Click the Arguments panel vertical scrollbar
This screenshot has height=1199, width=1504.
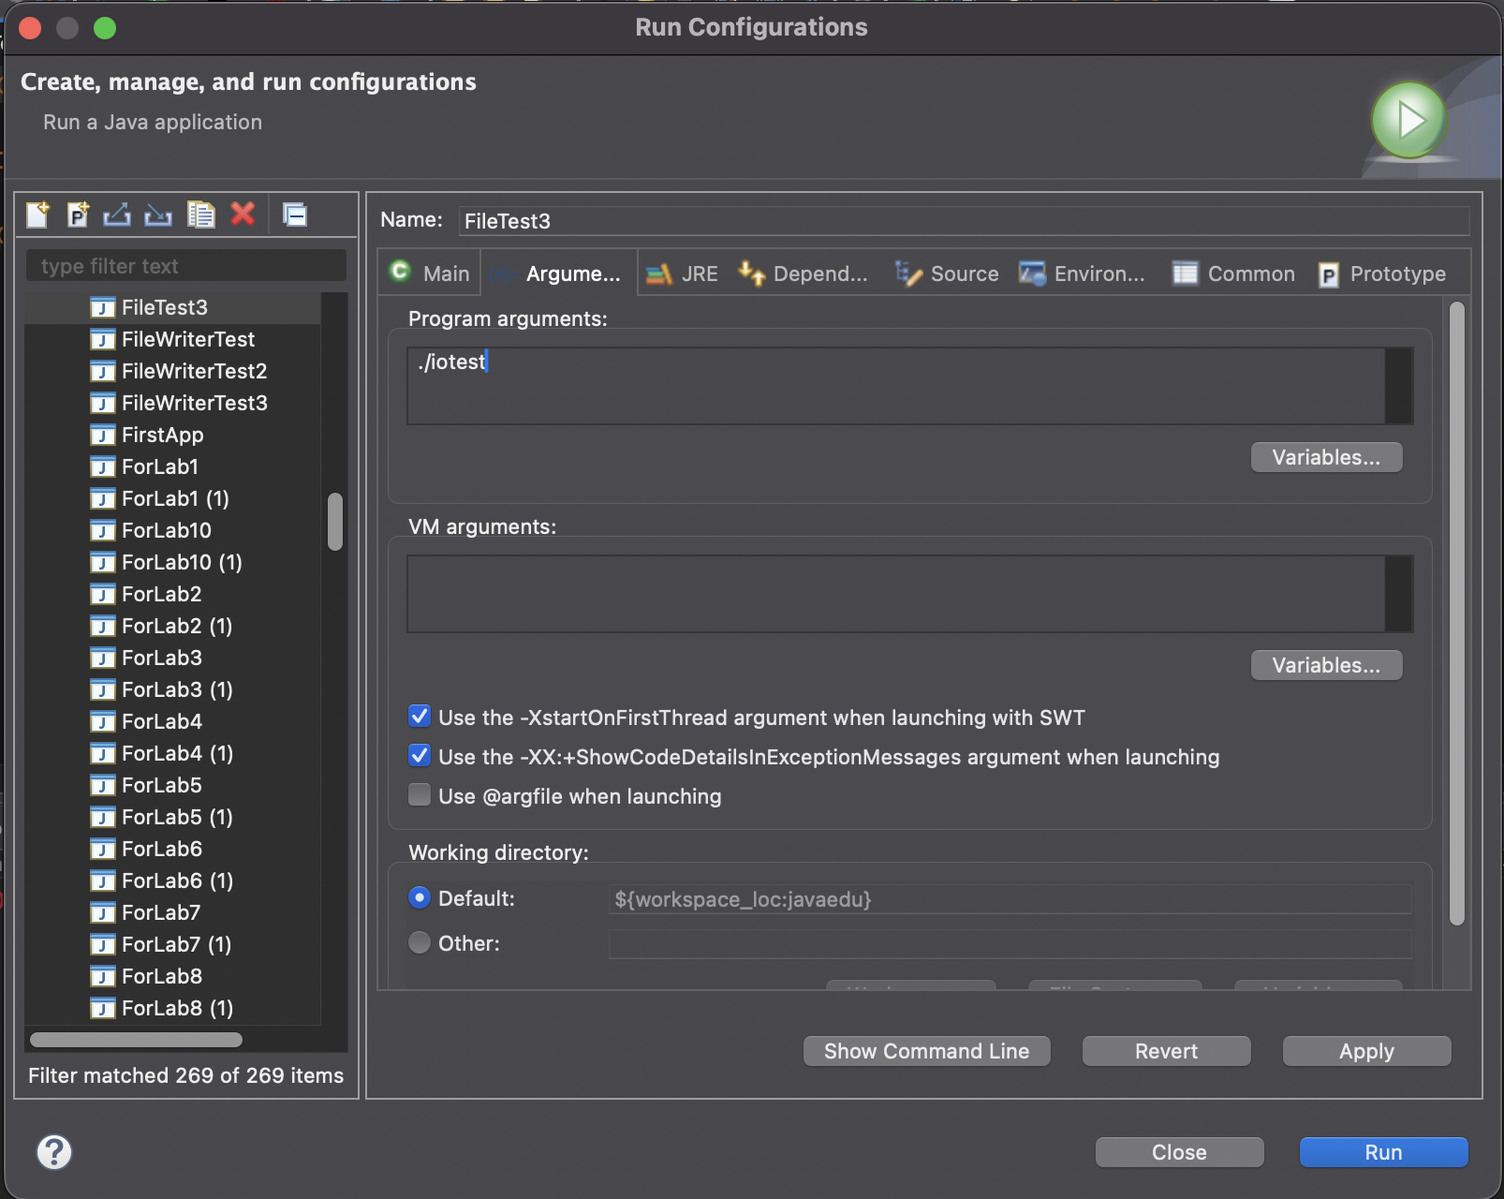coord(1456,614)
